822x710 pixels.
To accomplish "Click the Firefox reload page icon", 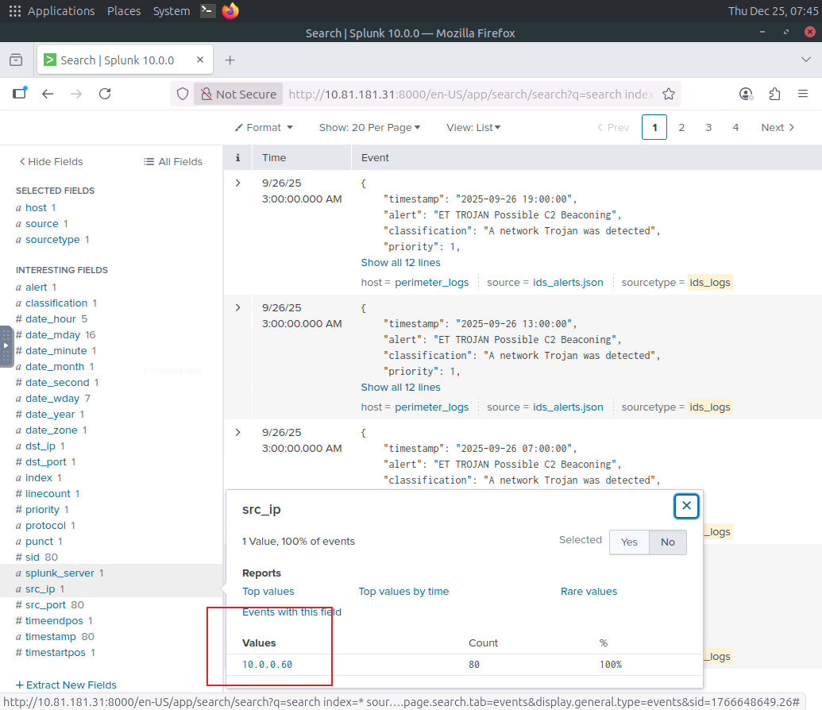I will pyautogui.click(x=105, y=94).
